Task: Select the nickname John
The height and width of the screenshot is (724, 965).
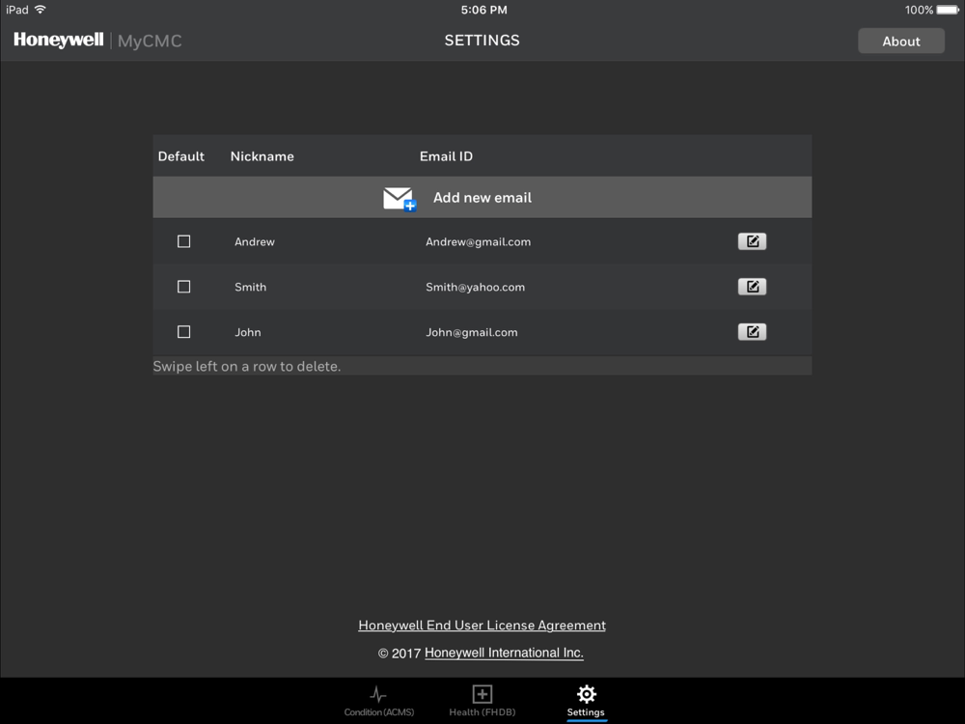Action: click(x=248, y=332)
